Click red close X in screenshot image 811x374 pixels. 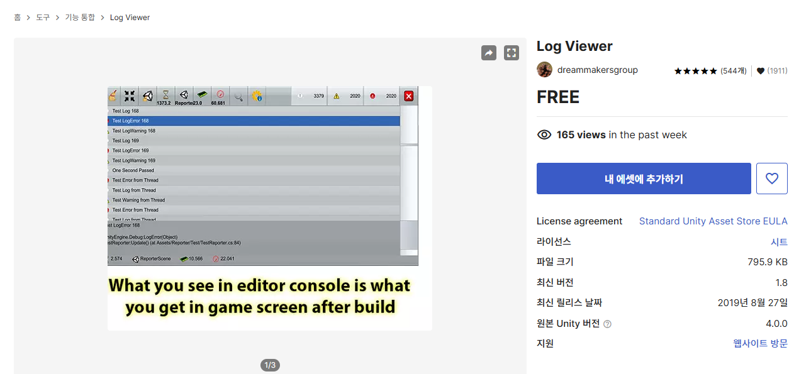click(x=409, y=96)
